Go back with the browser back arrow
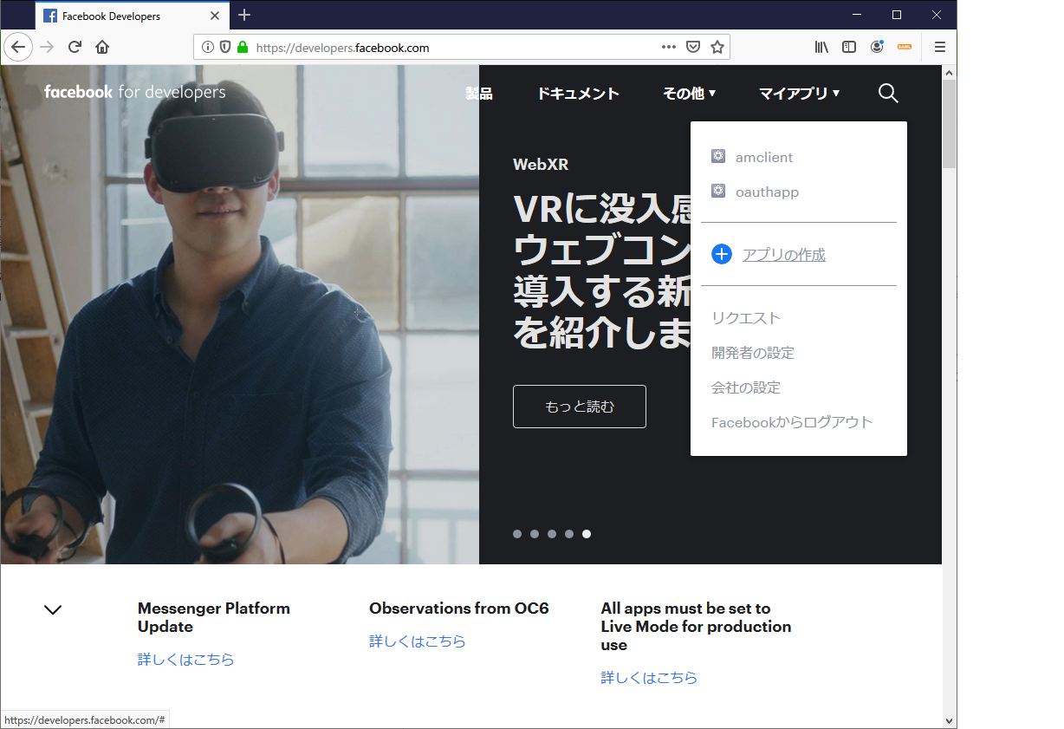Image resolution: width=1064 pixels, height=729 pixels. 17,47
